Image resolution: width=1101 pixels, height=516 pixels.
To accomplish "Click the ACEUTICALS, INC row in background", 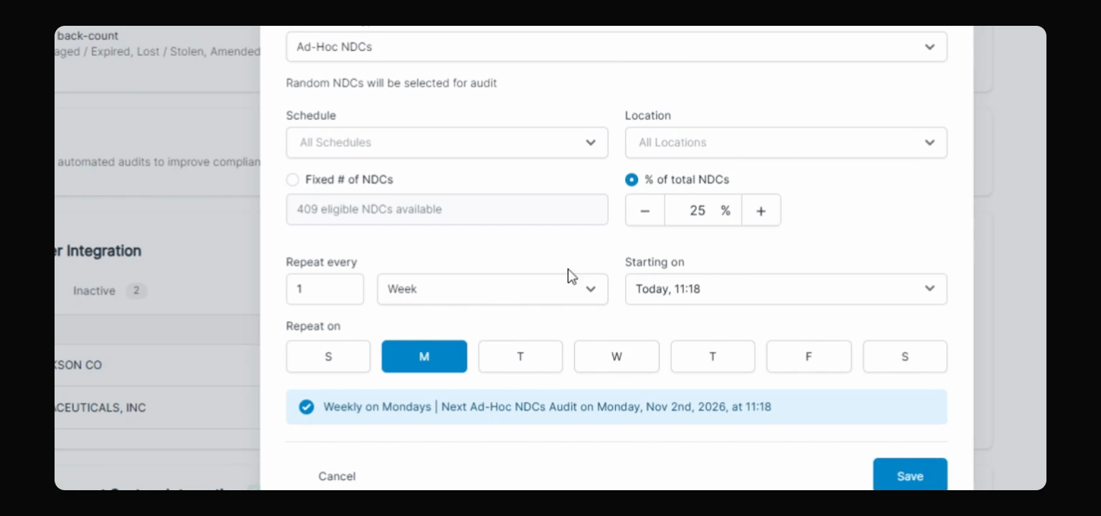I will click(157, 408).
